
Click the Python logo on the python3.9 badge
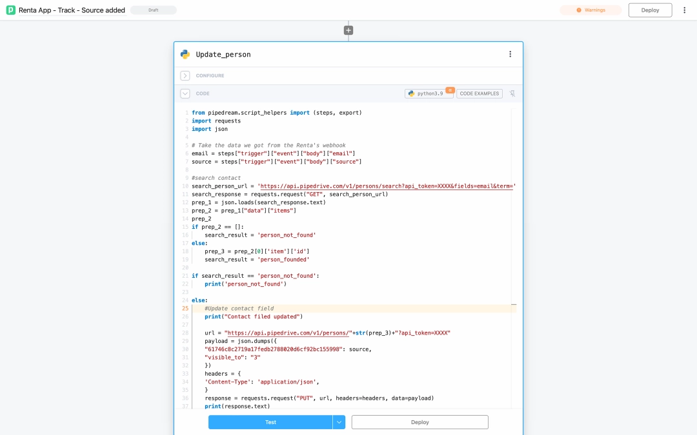412,93
